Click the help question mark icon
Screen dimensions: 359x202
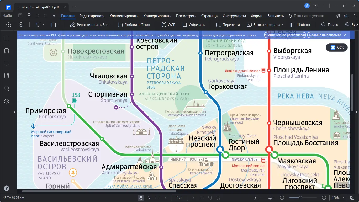(x=7, y=188)
